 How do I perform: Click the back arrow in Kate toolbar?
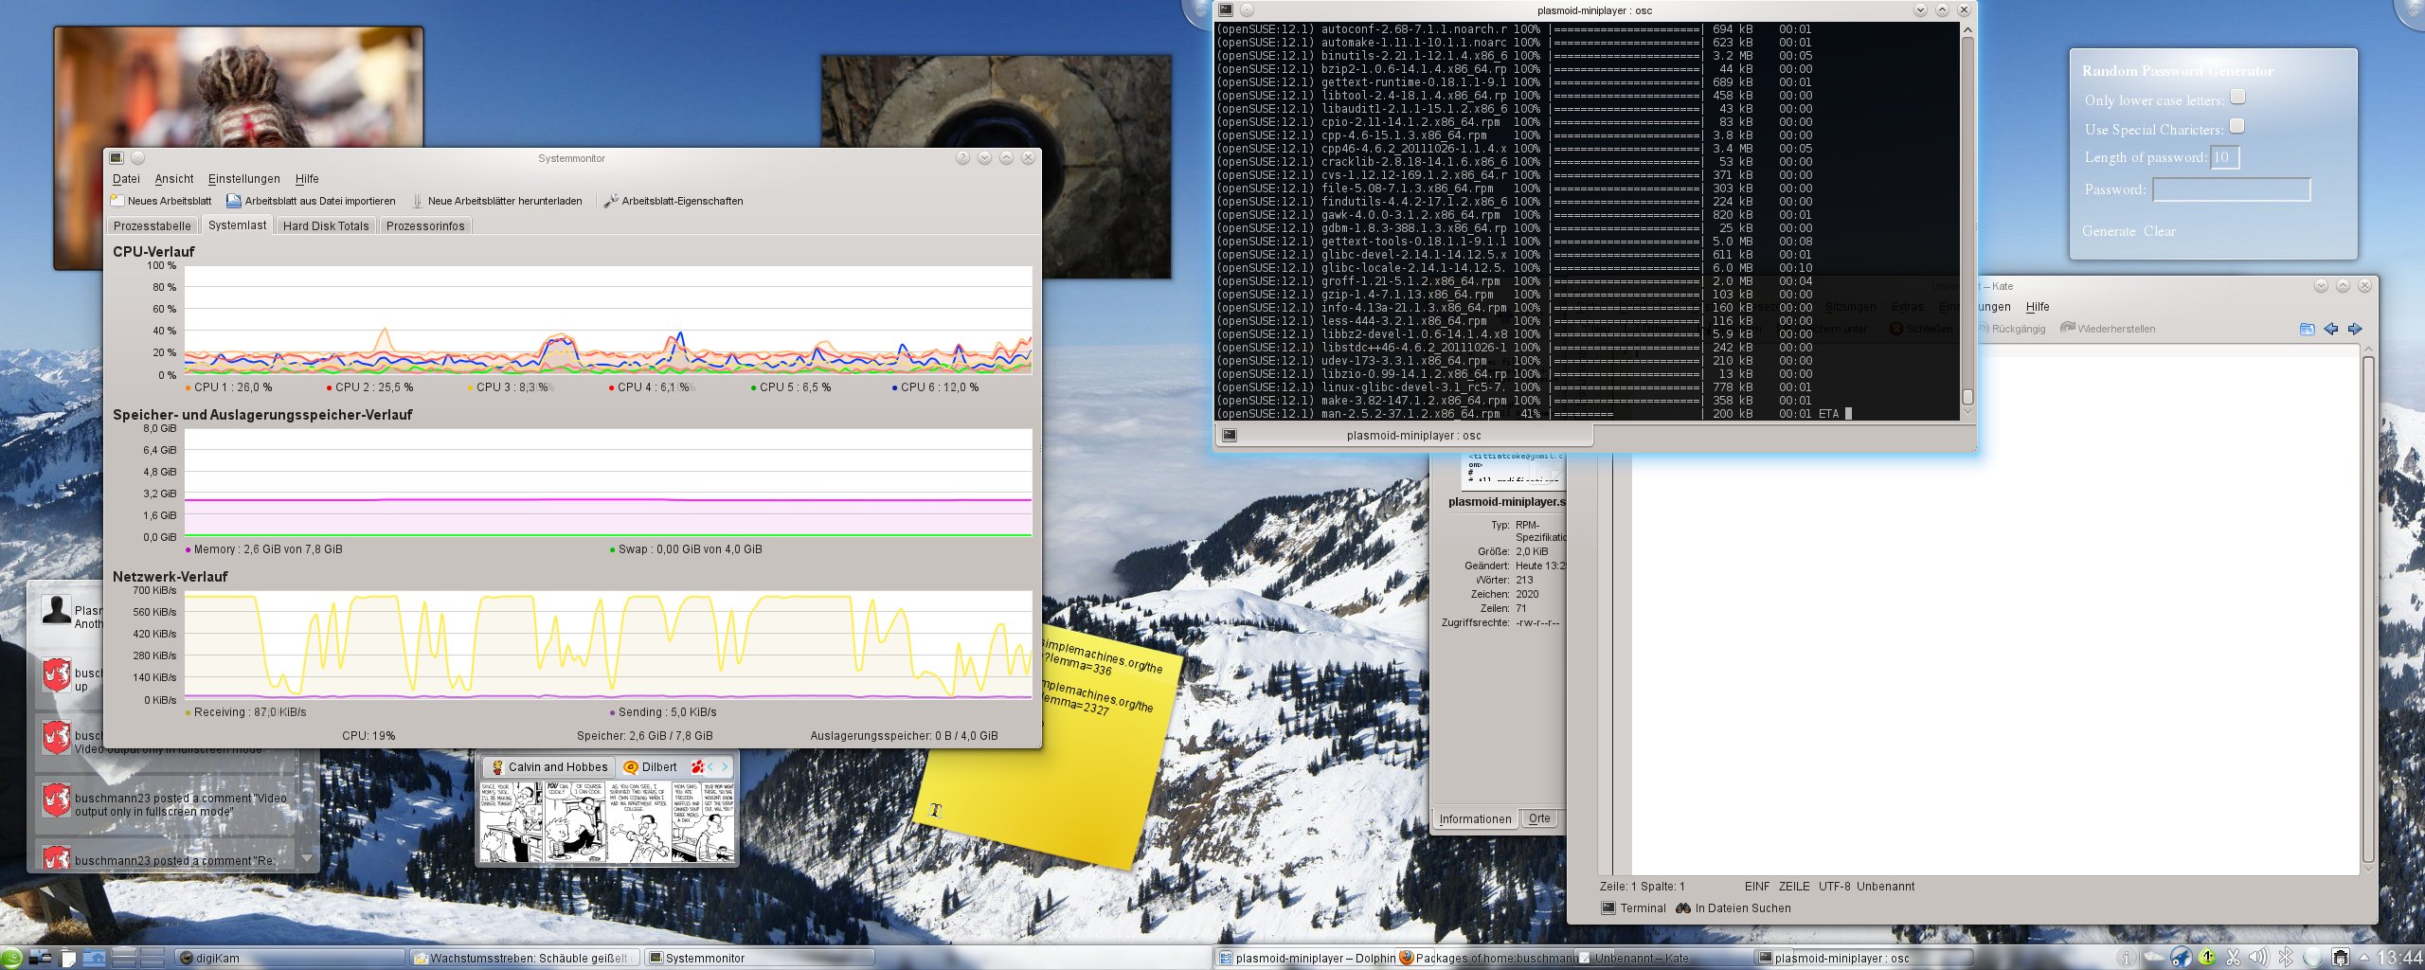tap(2330, 329)
